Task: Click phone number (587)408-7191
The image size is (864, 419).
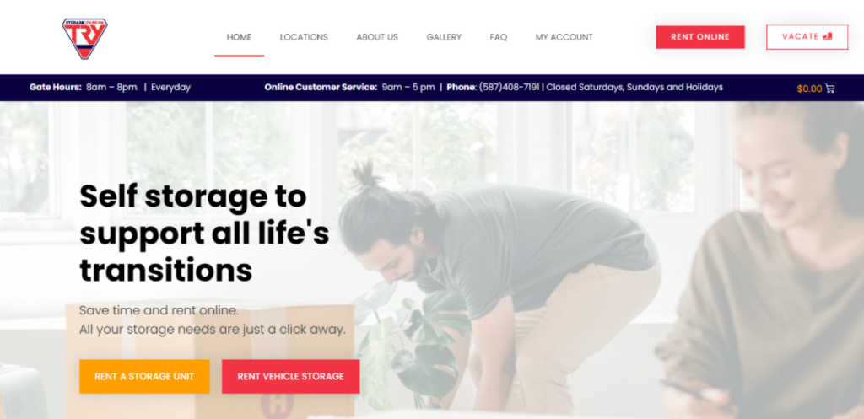Action: 509,87
